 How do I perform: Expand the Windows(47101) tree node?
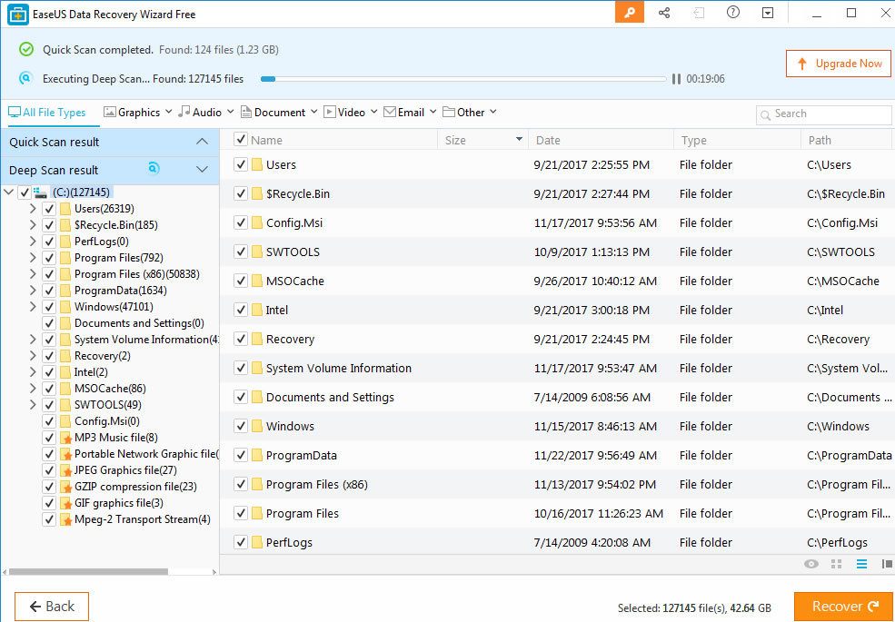click(x=33, y=307)
